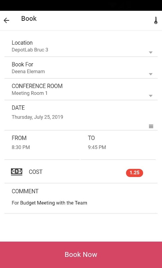
Task: Open the key icon in header
Action: pos(156,20)
